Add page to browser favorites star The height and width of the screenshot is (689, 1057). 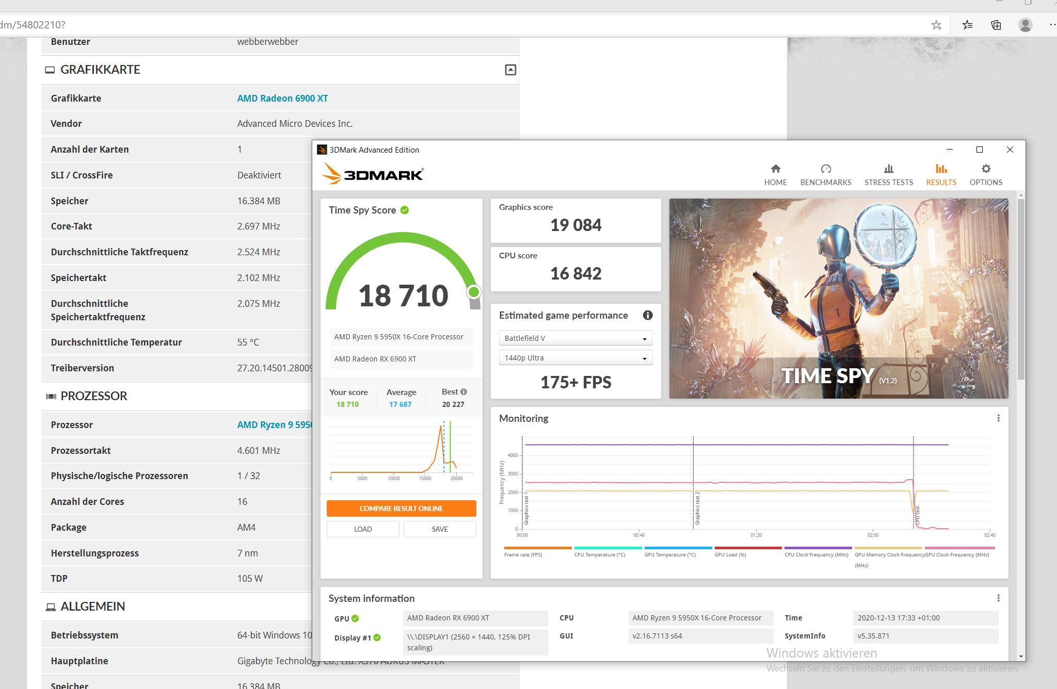936,25
